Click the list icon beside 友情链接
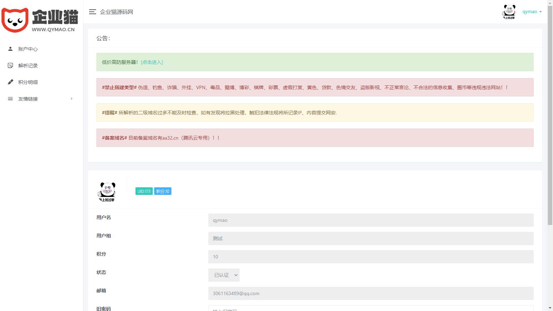Screen dimensions: 553x311 click(10, 99)
